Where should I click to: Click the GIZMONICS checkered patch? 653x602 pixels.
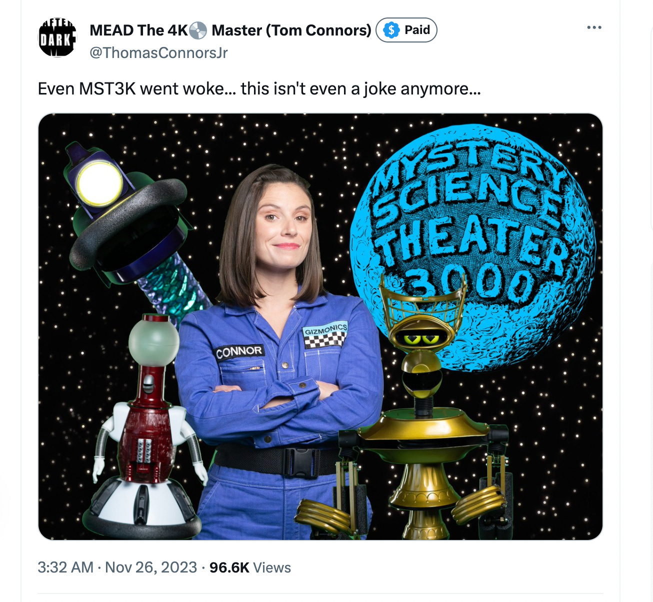tap(325, 334)
